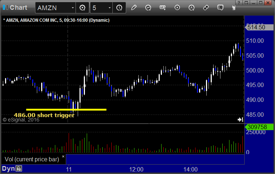Click the 505.00 price axis label

point(255,55)
